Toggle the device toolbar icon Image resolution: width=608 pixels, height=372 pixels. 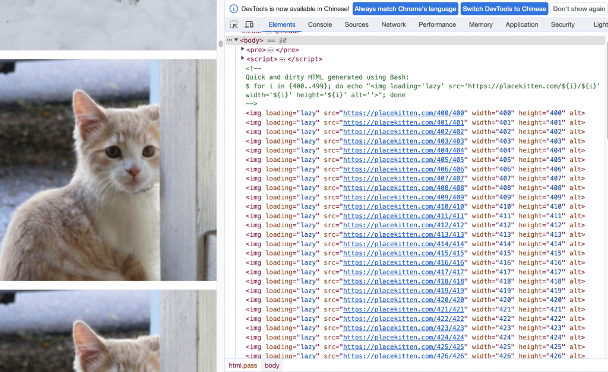[x=249, y=24]
